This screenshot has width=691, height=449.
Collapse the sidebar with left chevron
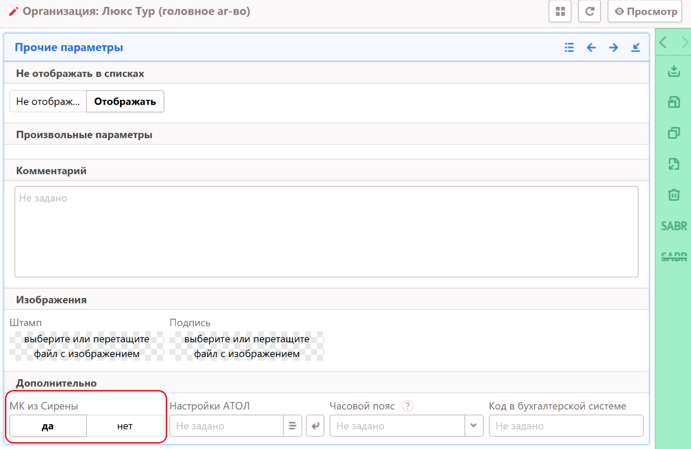[x=663, y=42]
